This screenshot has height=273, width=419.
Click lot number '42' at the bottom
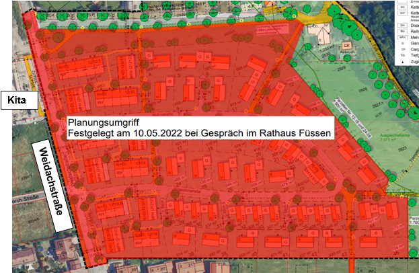pos(313,254)
